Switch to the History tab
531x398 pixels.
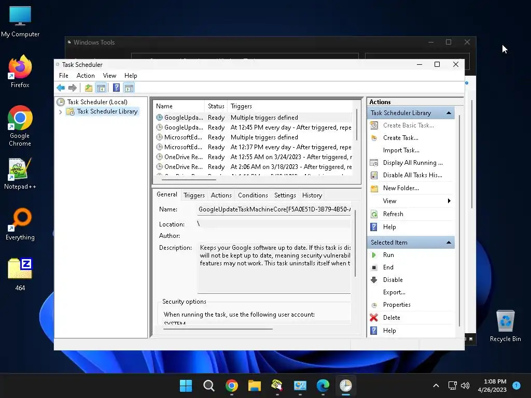312,195
